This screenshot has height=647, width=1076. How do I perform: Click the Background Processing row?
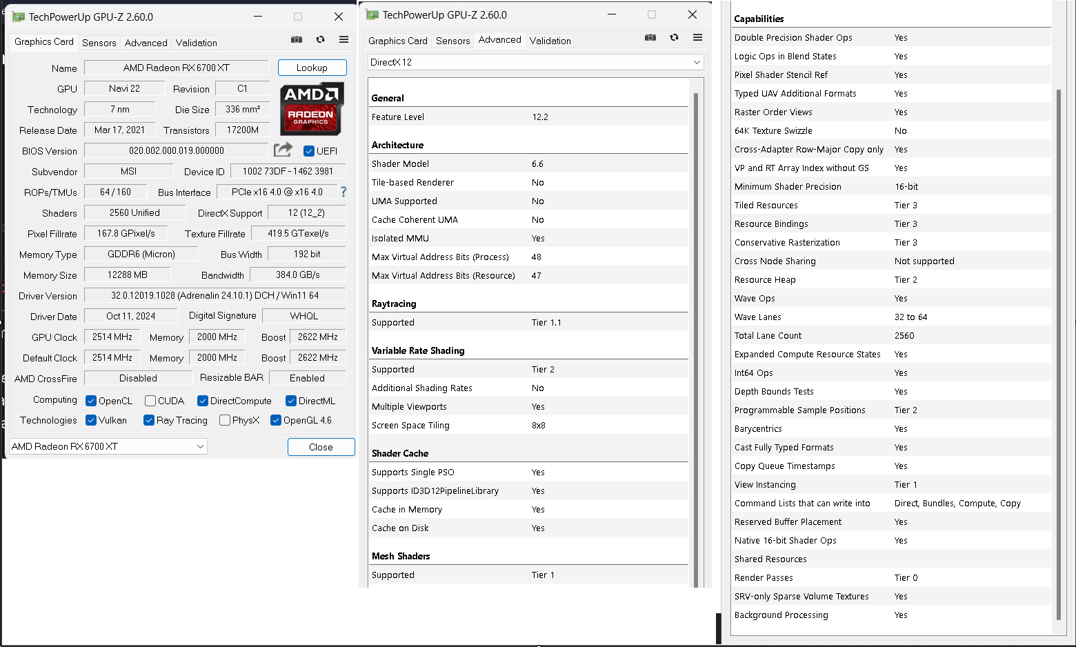coord(891,615)
